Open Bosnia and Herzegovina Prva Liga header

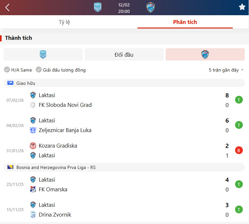tap(124, 167)
